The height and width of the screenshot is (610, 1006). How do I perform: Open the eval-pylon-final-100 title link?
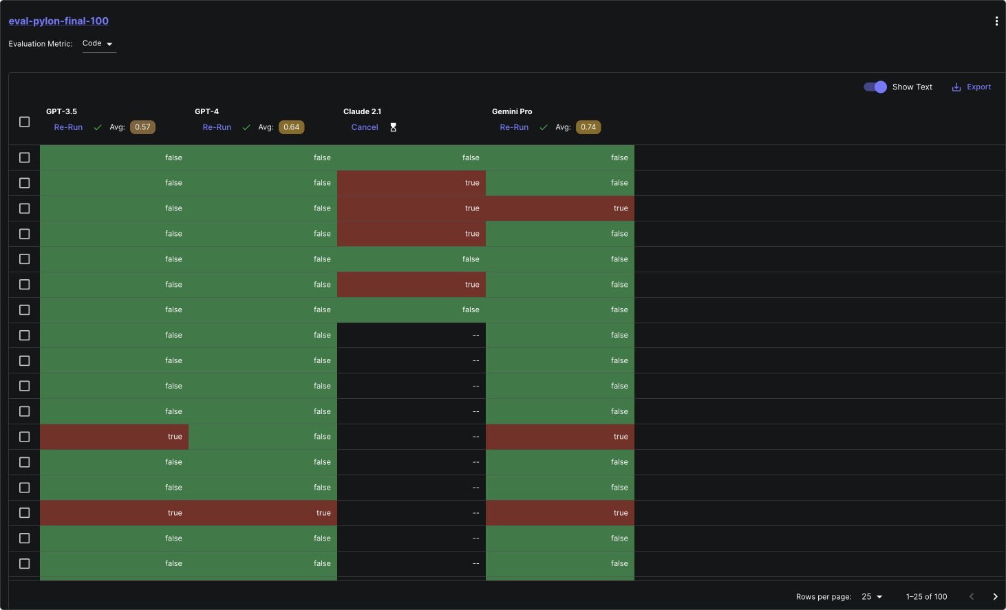58,21
